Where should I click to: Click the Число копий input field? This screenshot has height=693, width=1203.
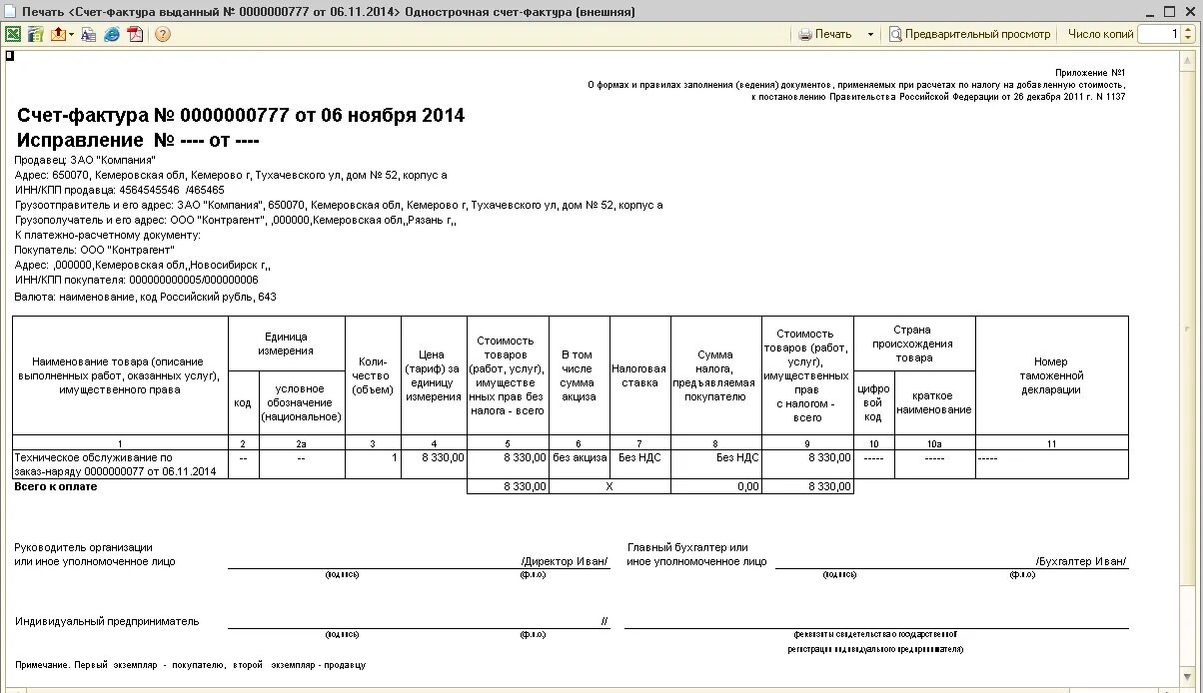1159,34
